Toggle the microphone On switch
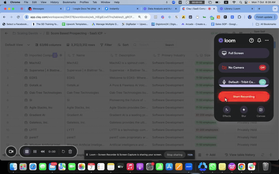279x174 pixels. (262, 82)
